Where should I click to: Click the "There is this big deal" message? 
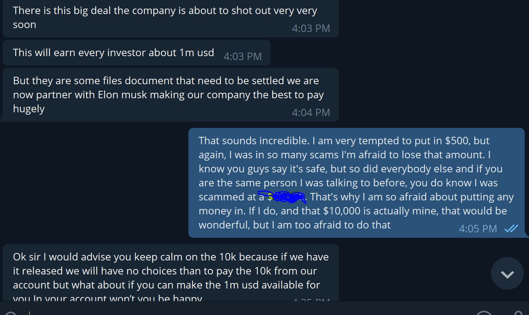click(165, 18)
